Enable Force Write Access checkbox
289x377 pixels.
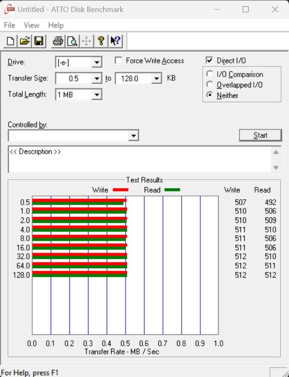click(119, 60)
